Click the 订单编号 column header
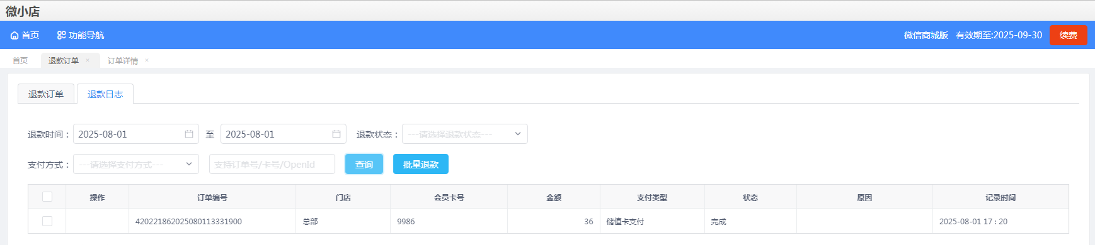 212,197
